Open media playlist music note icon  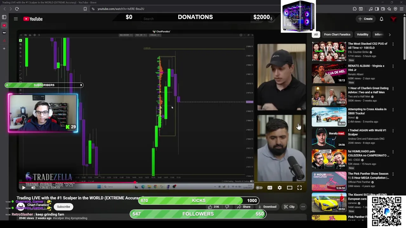click(370, 9)
